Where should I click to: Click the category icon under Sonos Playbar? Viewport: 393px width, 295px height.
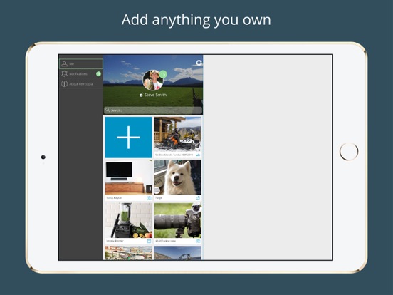(149, 198)
